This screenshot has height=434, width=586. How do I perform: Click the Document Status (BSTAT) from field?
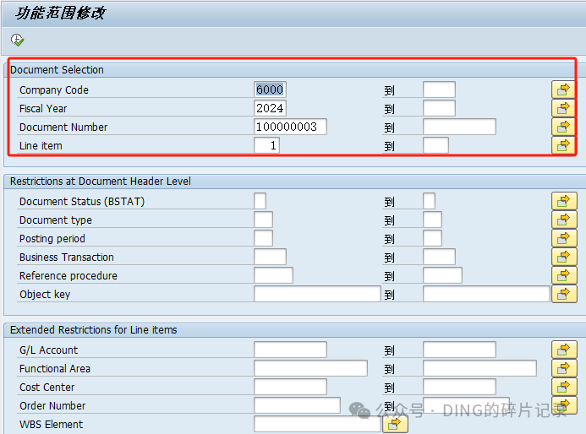[x=260, y=201]
